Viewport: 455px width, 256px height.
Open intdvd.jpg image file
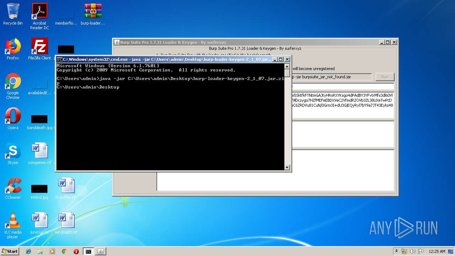(39, 192)
